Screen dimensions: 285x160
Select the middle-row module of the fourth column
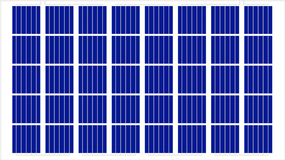126,79
